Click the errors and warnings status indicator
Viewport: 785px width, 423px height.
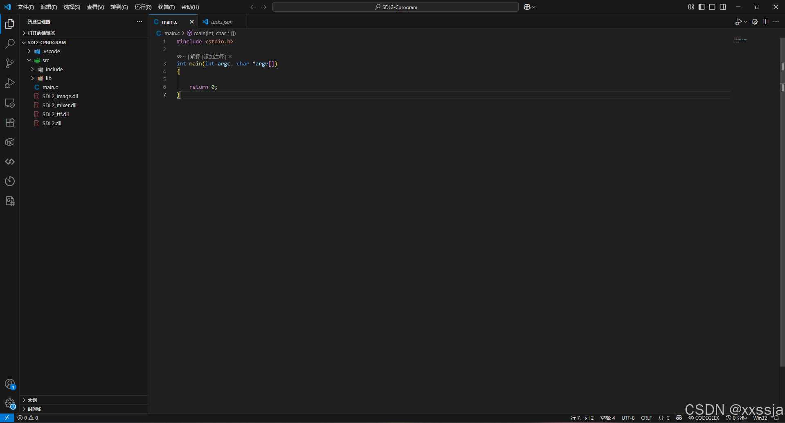click(28, 418)
